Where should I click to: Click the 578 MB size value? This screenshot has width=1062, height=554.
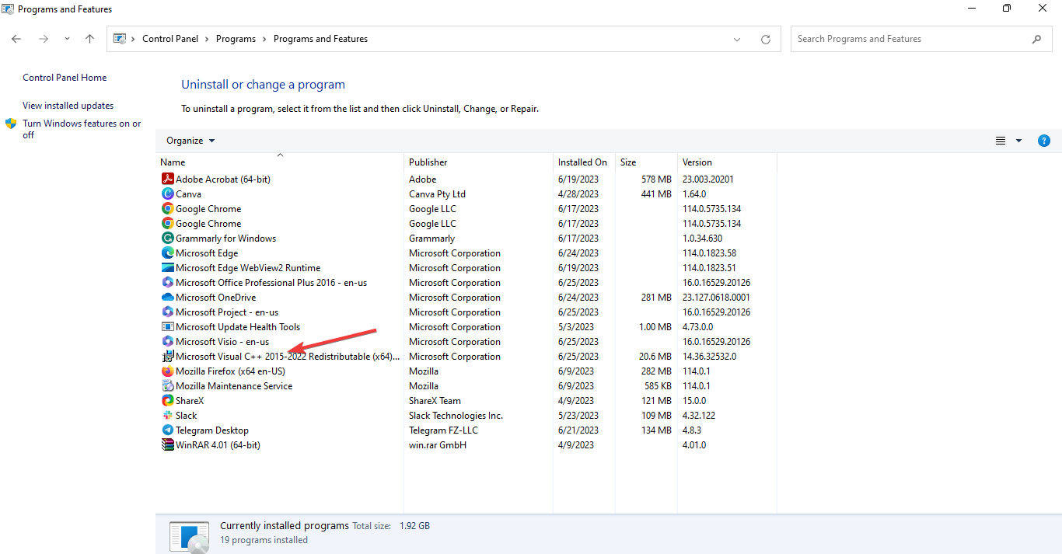(656, 179)
